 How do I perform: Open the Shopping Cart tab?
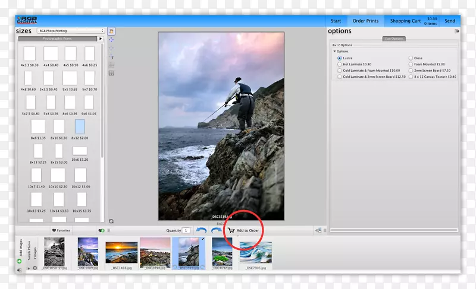[405, 21]
